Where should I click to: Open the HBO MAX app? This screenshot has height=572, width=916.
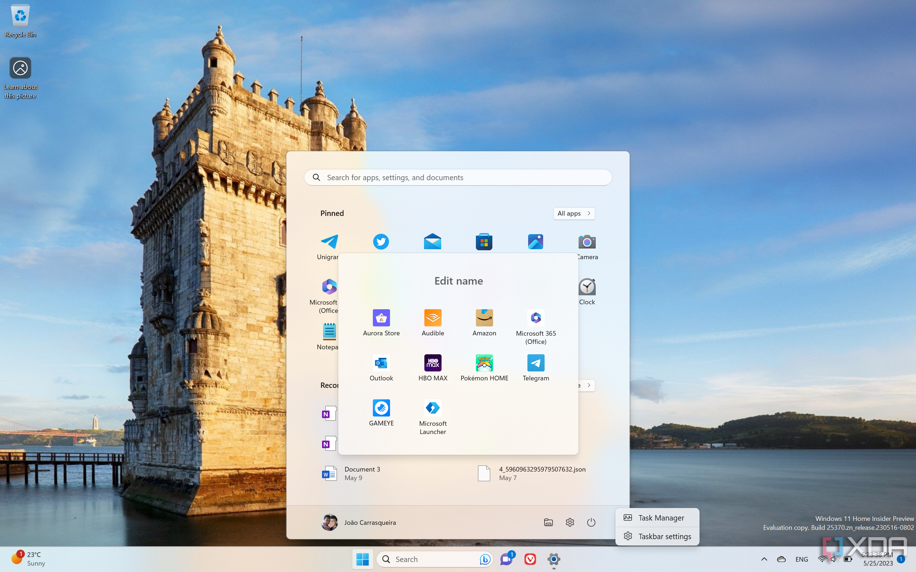433,368
